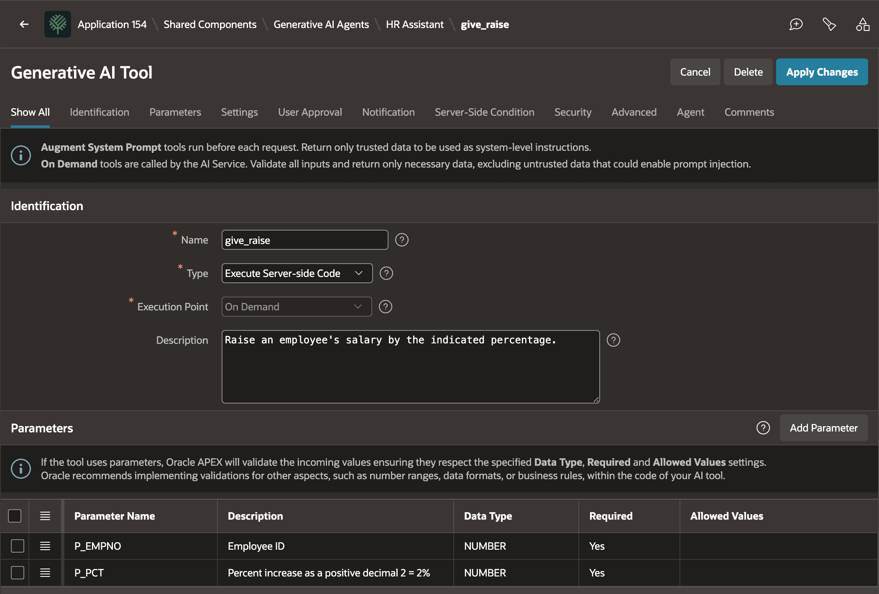The image size is (879, 594).
Task: Open the shapes icon in the top right
Action: (863, 24)
